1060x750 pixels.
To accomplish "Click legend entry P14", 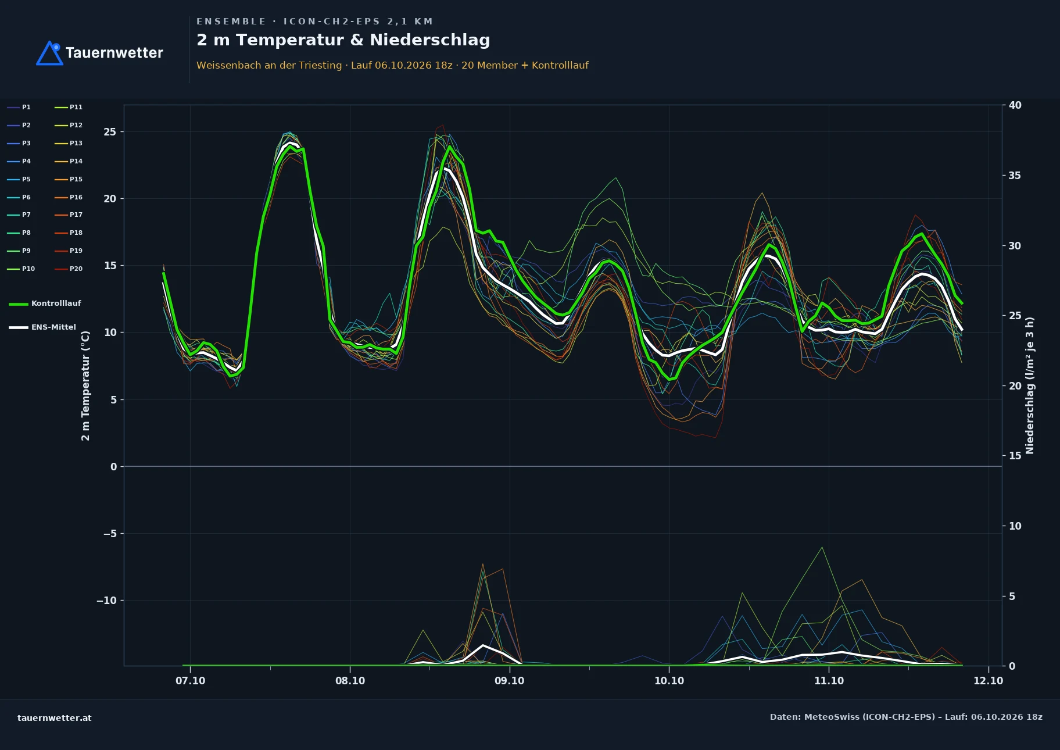I will click(x=69, y=162).
